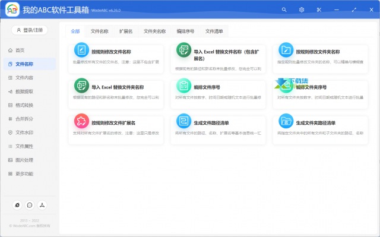
Task: Click the WodeABC app logo icon
Action: coord(12,10)
